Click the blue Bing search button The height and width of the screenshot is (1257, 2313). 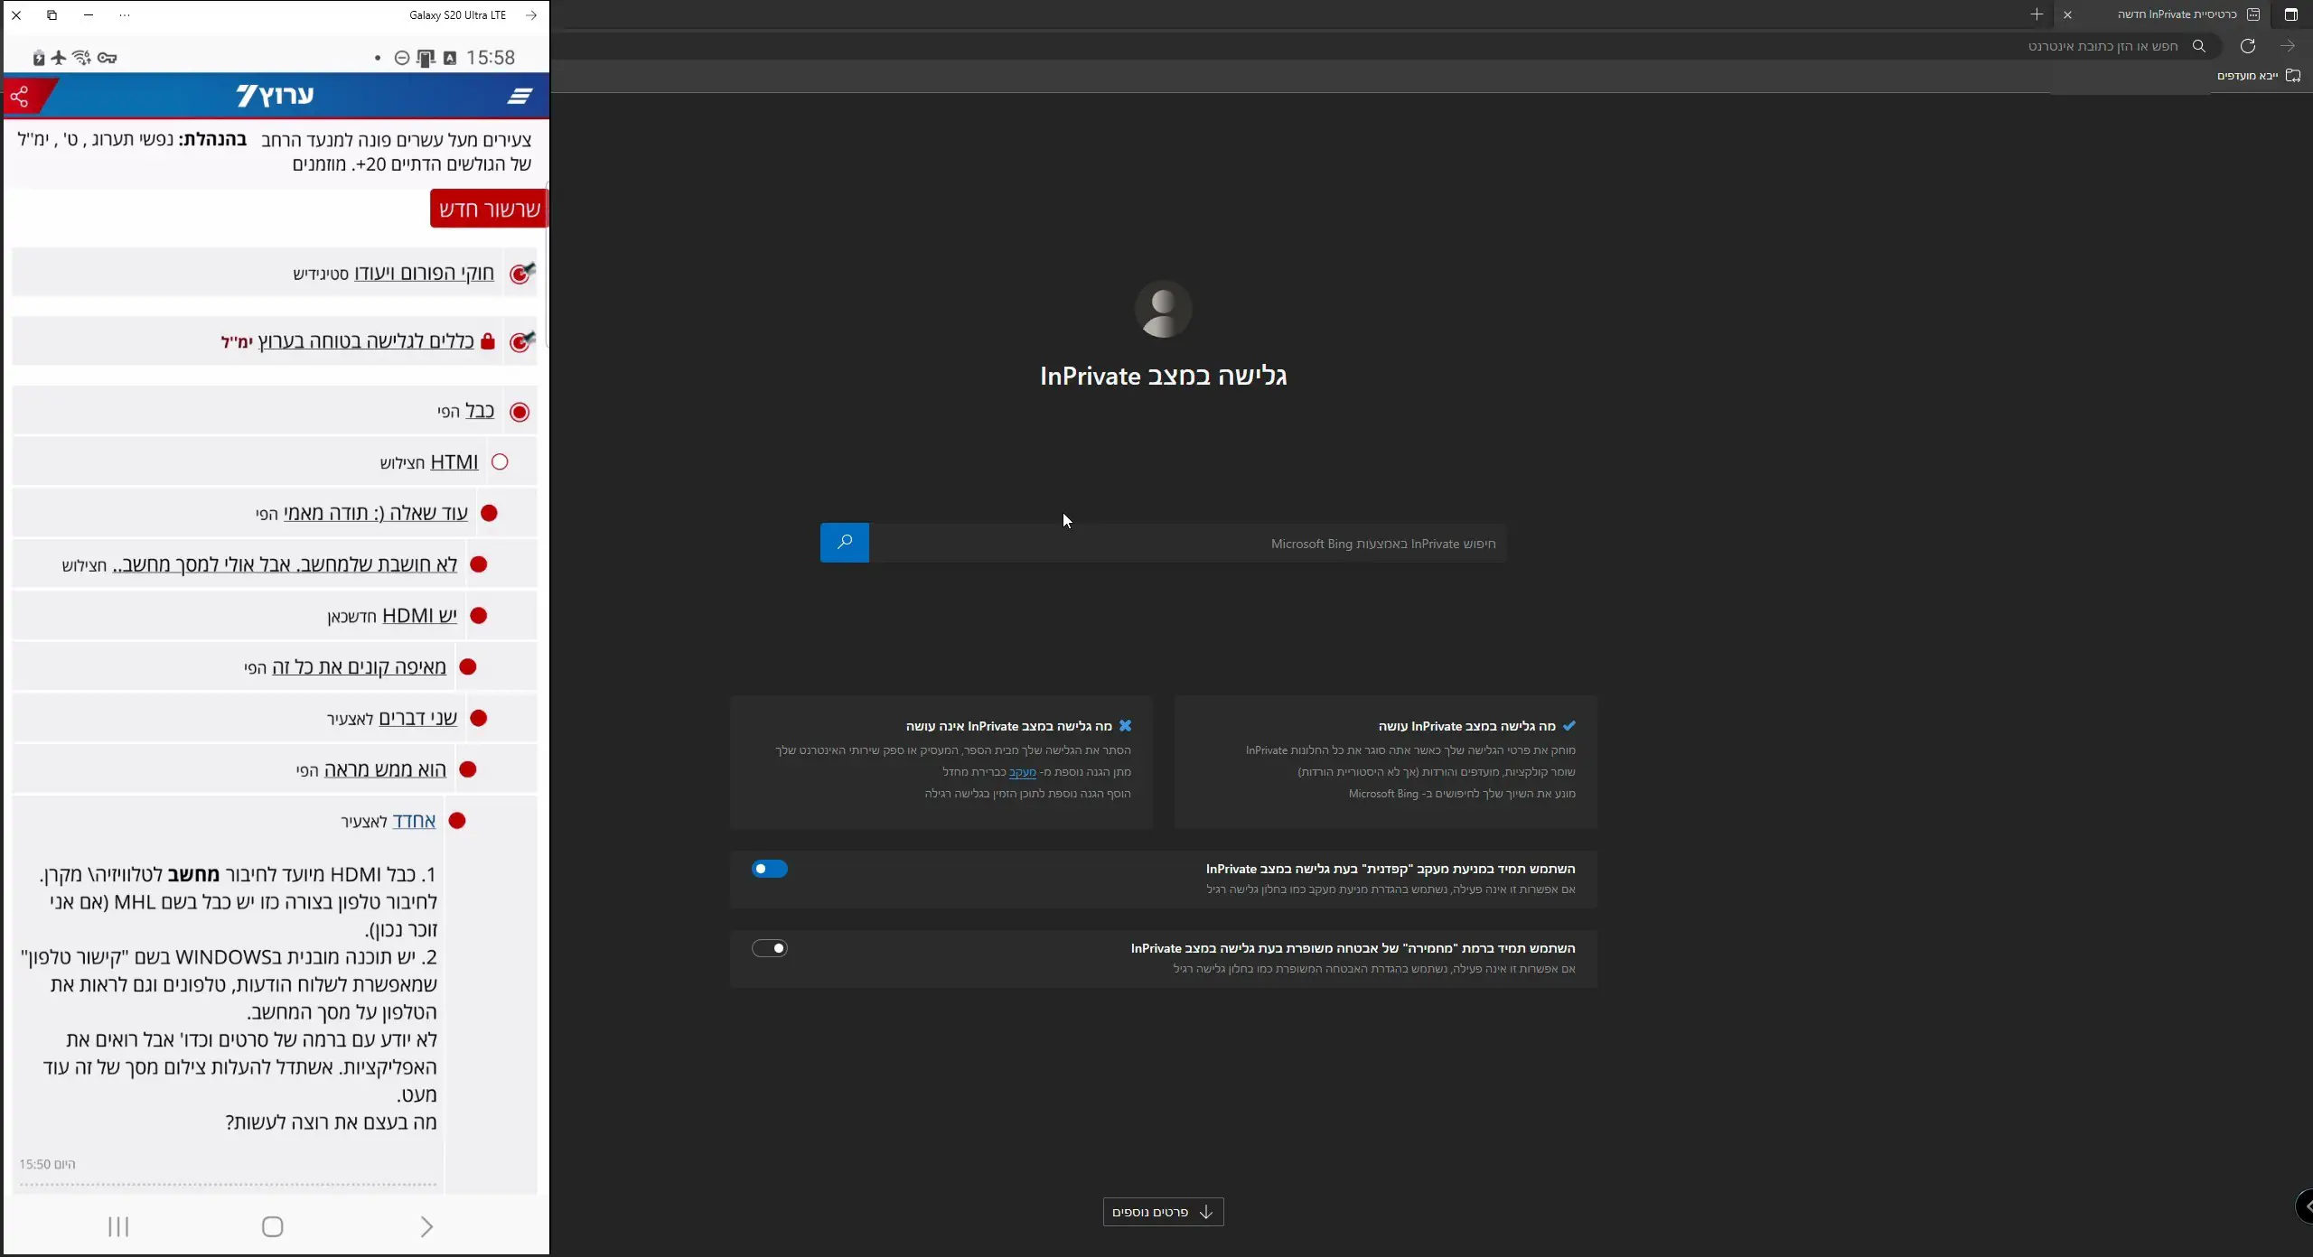[844, 543]
